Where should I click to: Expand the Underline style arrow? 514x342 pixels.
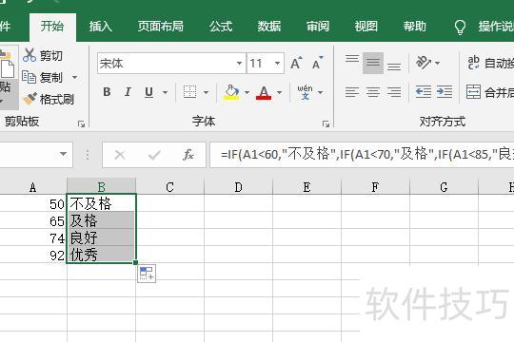pos(166,92)
